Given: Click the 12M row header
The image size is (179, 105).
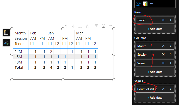Looking at the screenshot, I should [18, 51].
